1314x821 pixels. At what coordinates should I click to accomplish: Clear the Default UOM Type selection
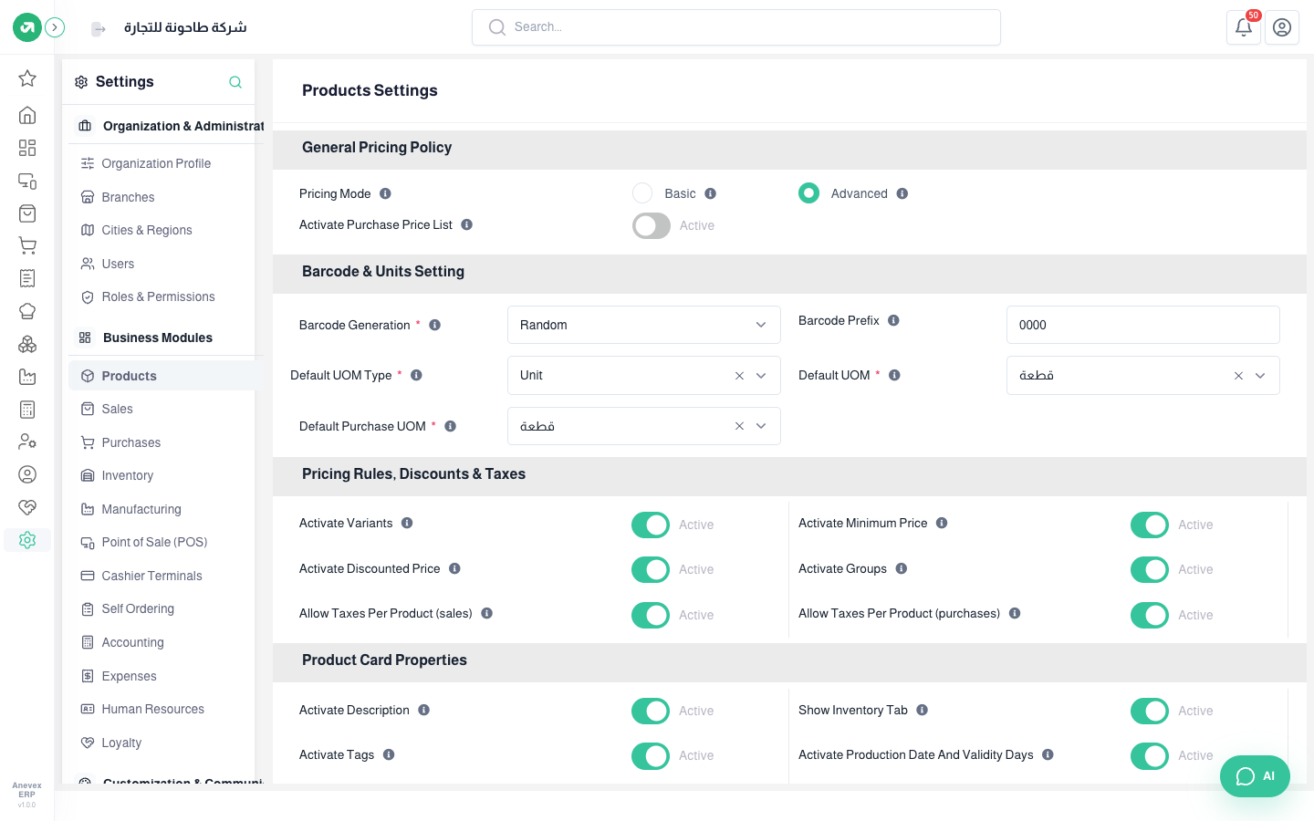pyautogui.click(x=739, y=376)
